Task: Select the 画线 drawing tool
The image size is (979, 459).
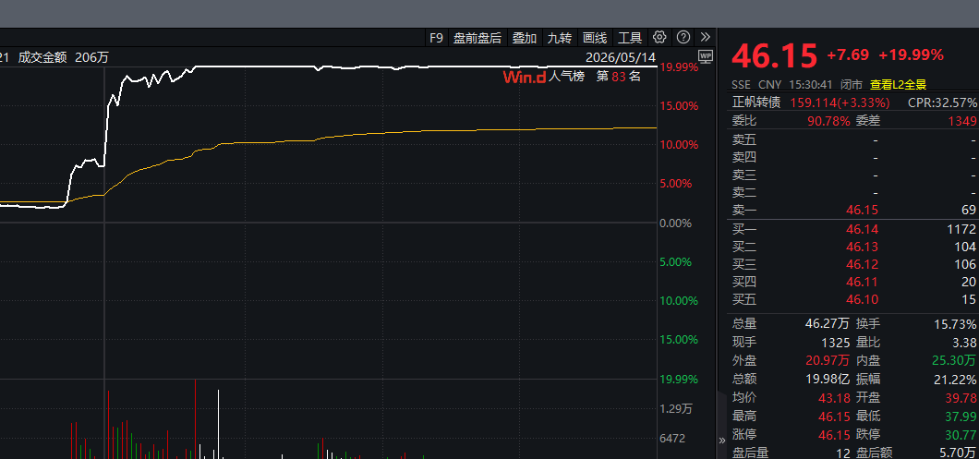Action: 595,38
